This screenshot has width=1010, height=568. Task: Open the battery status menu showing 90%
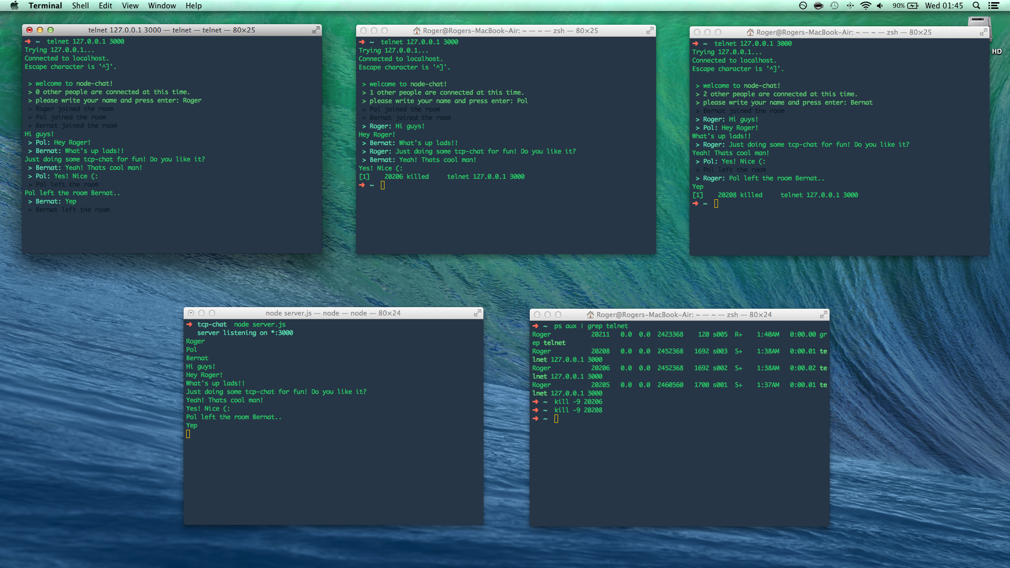905,6
